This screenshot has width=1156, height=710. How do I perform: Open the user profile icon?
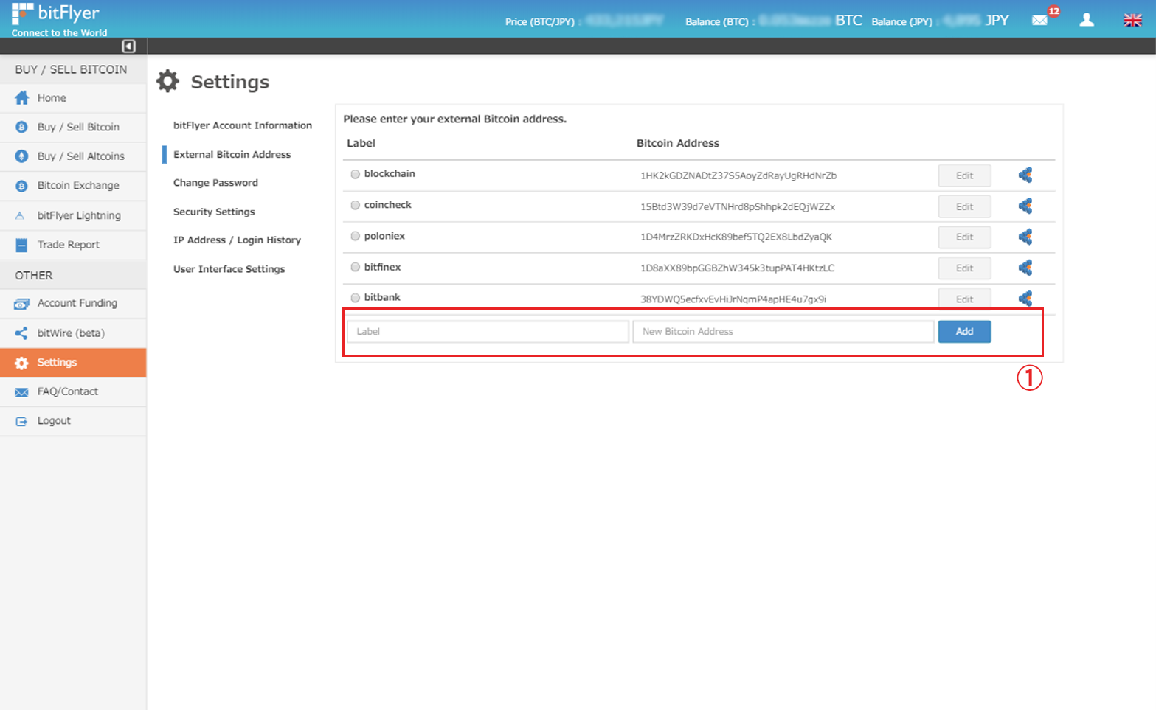tap(1087, 20)
